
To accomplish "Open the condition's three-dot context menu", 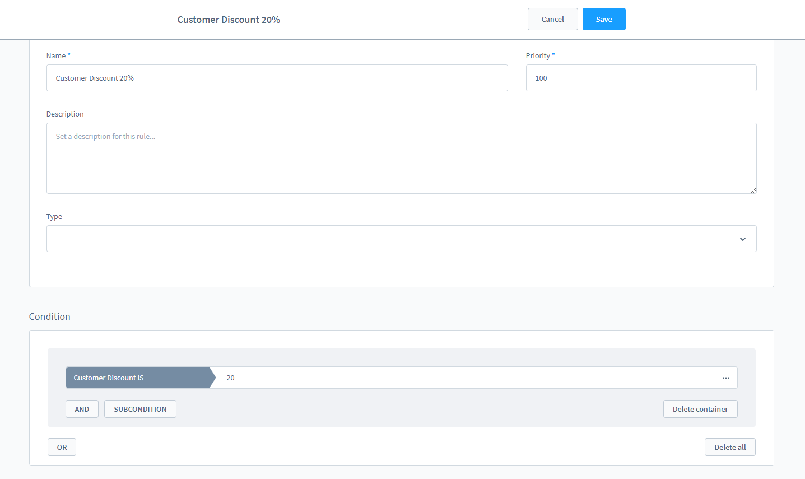I will click(726, 378).
